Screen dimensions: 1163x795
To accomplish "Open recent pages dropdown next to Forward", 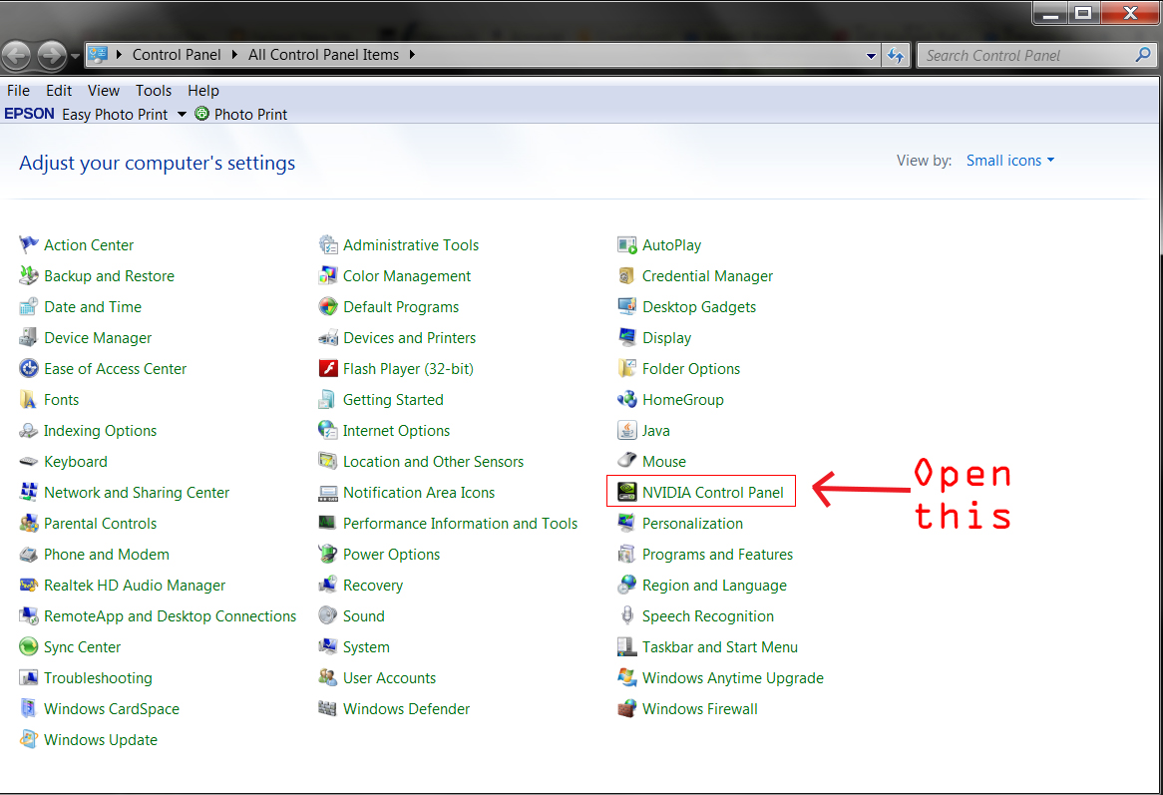I will 75,56.
